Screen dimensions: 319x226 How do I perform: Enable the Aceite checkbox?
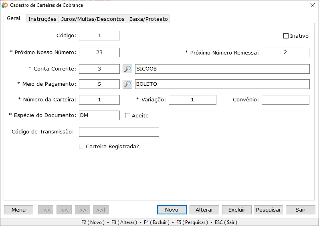click(x=128, y=116)
